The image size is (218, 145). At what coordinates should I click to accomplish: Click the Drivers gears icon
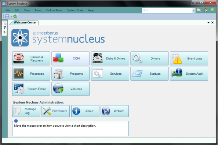137,58
